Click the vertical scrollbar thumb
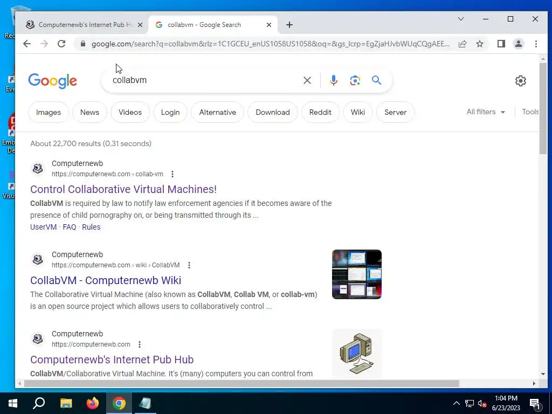The height and width of the screenshot is (414, 552). point(543,108)
